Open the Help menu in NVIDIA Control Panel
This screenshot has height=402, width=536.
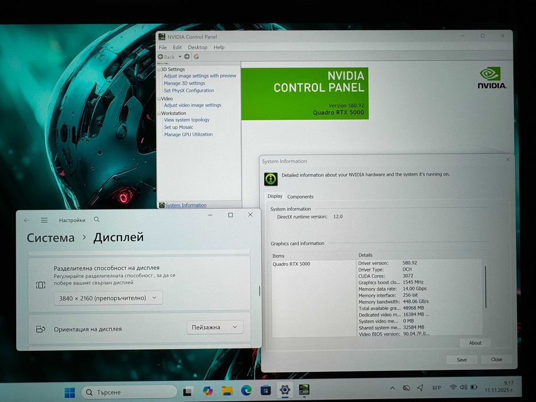[x=219, y=47]
